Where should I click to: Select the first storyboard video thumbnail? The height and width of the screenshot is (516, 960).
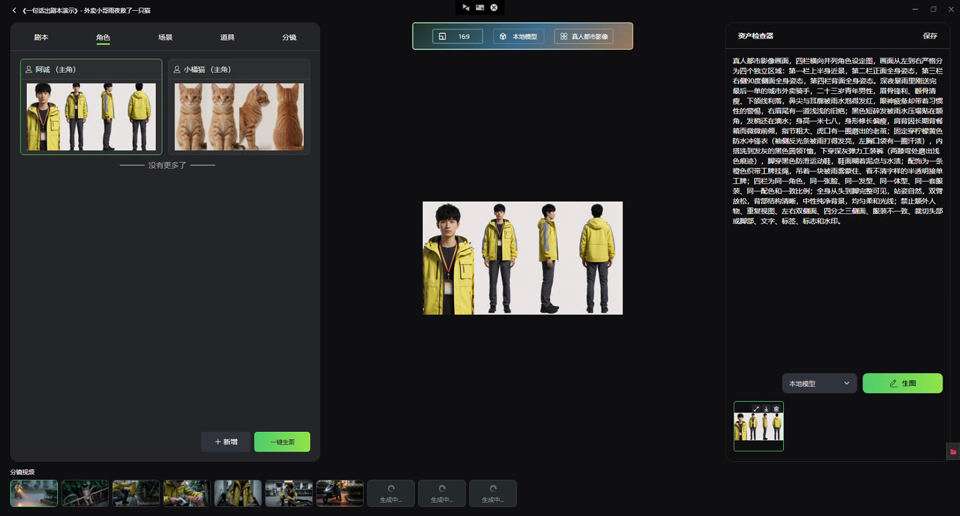tap(34, 493)
